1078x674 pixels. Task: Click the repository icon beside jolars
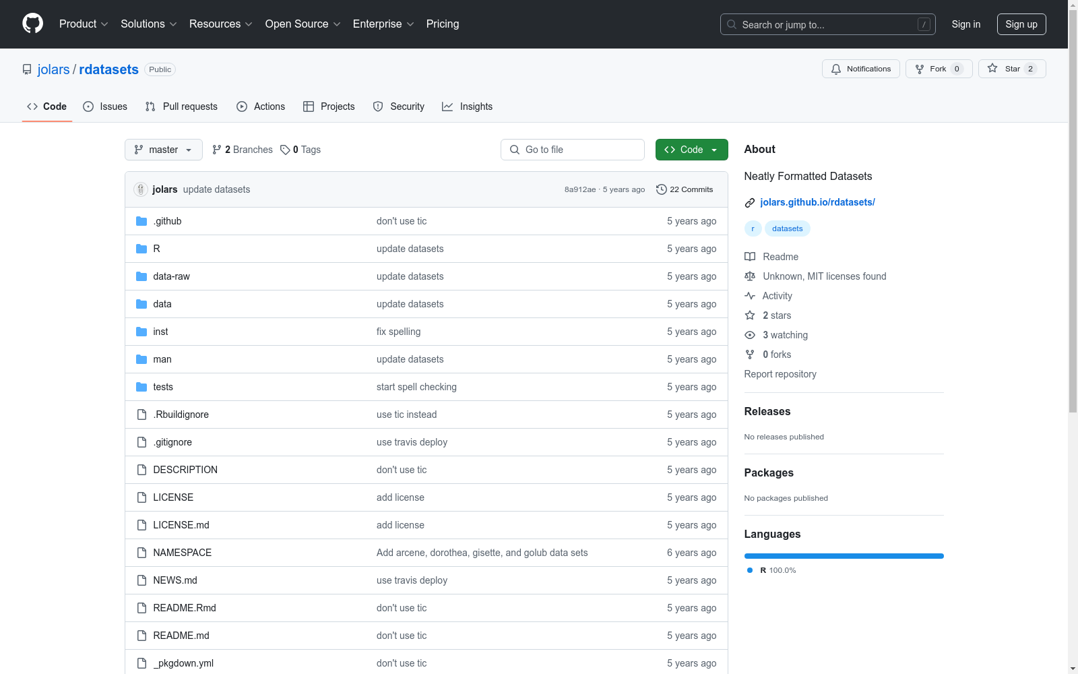[x=27, y=69]
